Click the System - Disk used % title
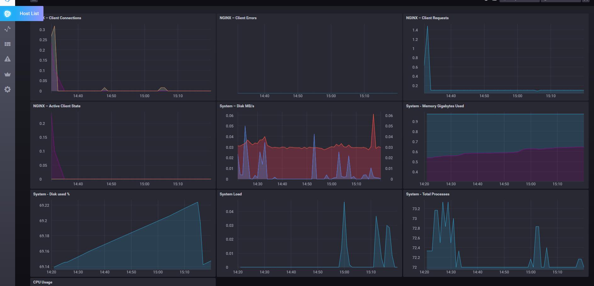This screenshot has height=286, width=594. point(51,194)
